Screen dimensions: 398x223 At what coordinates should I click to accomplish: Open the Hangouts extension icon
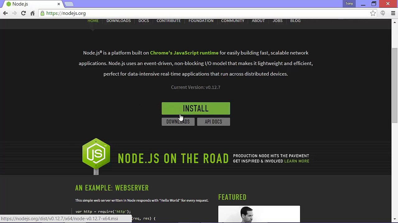pyautogui.click(x=383, y=13)
